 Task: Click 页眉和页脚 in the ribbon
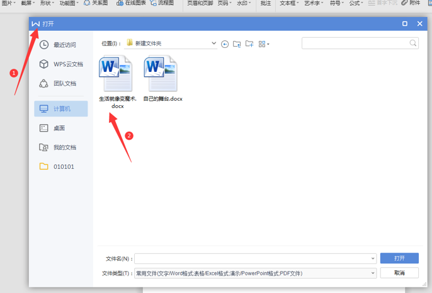coord(200,3)
